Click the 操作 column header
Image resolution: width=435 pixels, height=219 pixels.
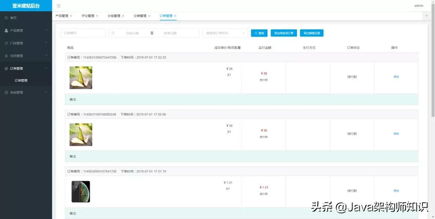click(x=394, y=48)
